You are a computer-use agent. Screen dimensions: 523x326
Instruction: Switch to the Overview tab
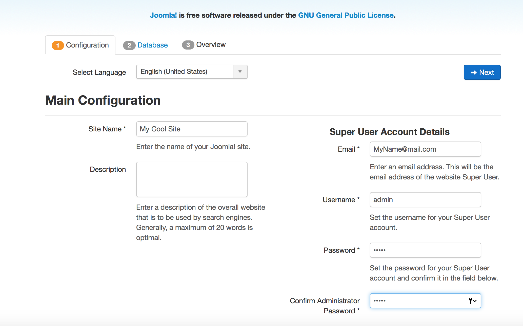[204, 45]
